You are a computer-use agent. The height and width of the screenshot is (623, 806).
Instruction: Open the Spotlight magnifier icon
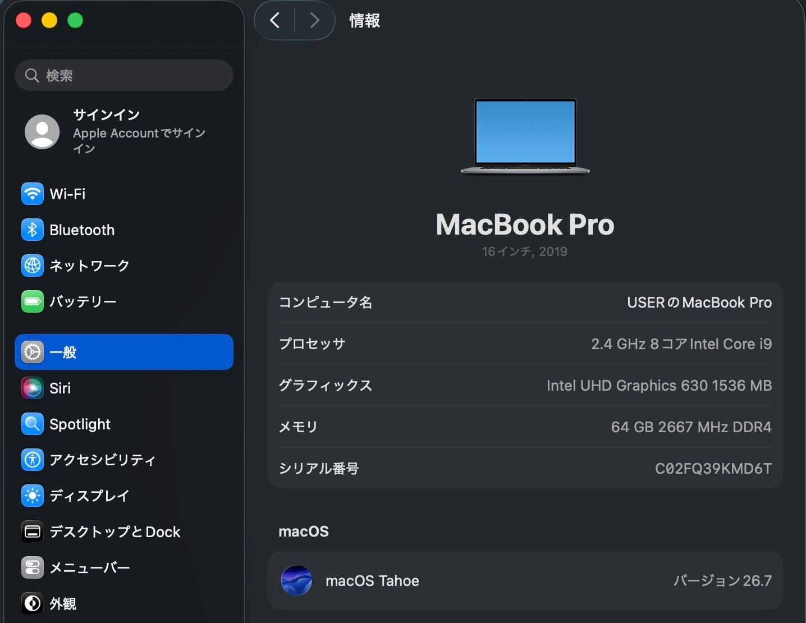[x=33, y=424]
